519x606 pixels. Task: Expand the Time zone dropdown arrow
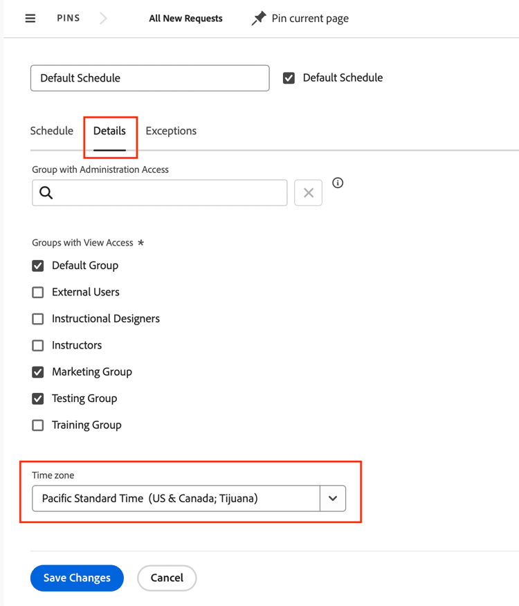pos(332,498)
